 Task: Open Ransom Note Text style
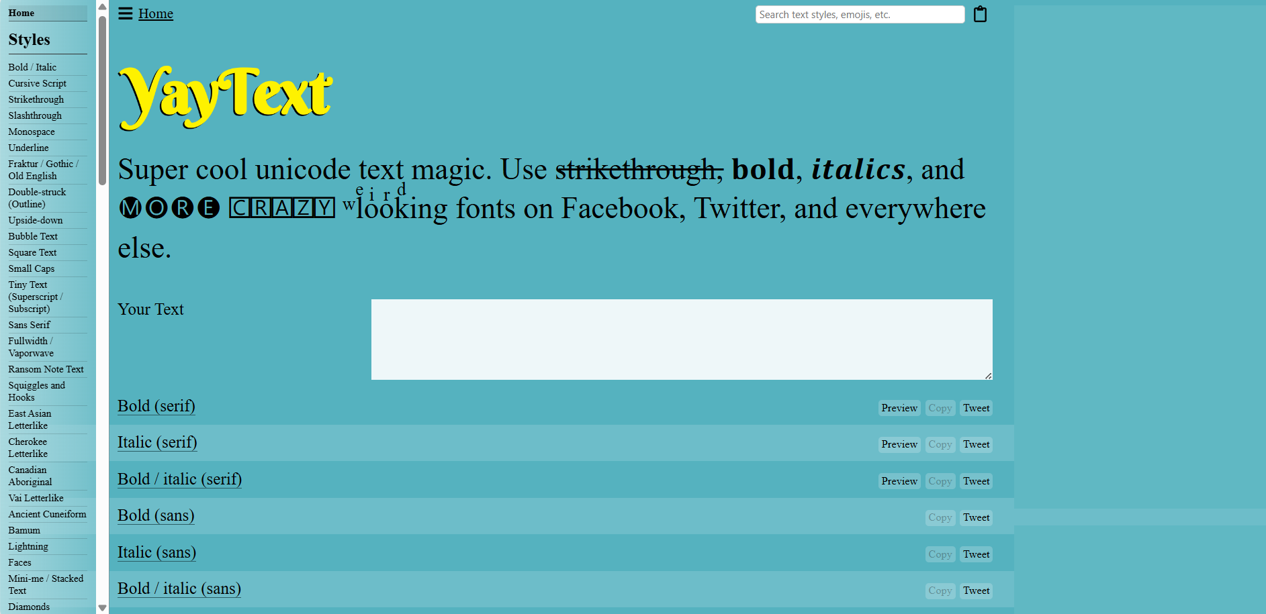pos(46,369)
